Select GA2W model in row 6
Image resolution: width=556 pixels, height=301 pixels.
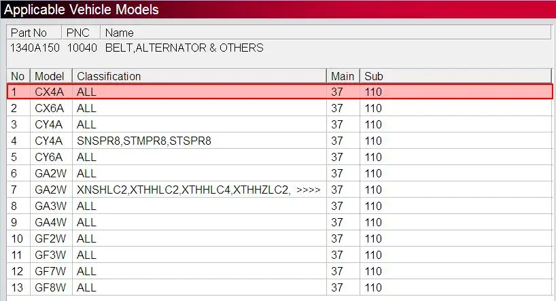point(51,173)
